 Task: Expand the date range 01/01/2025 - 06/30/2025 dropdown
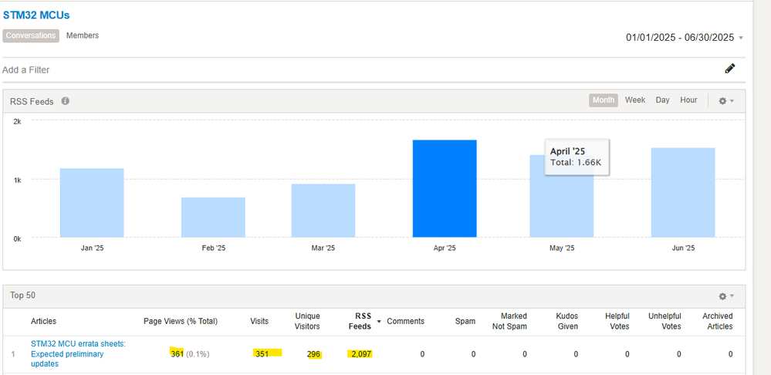point(685,37)
